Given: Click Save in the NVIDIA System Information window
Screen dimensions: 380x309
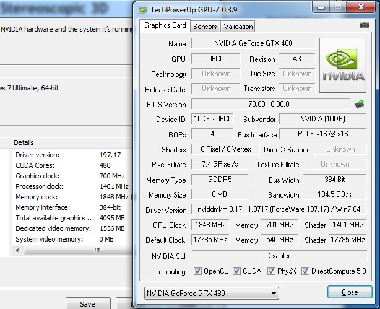Looking at the screenshot, I should click(x=88, y=303).
